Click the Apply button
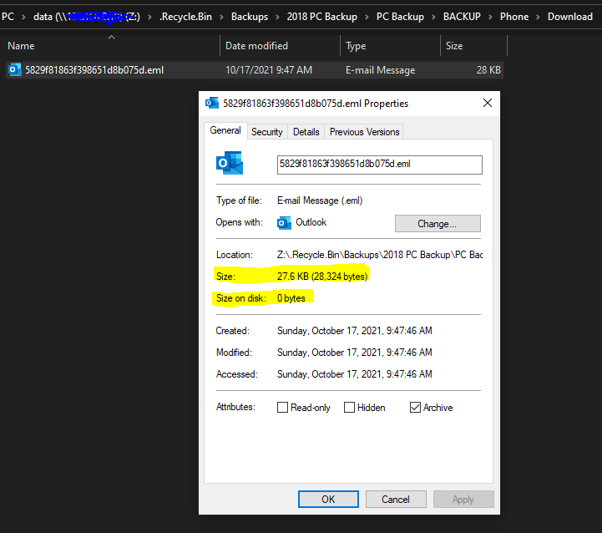 [463, 500]
